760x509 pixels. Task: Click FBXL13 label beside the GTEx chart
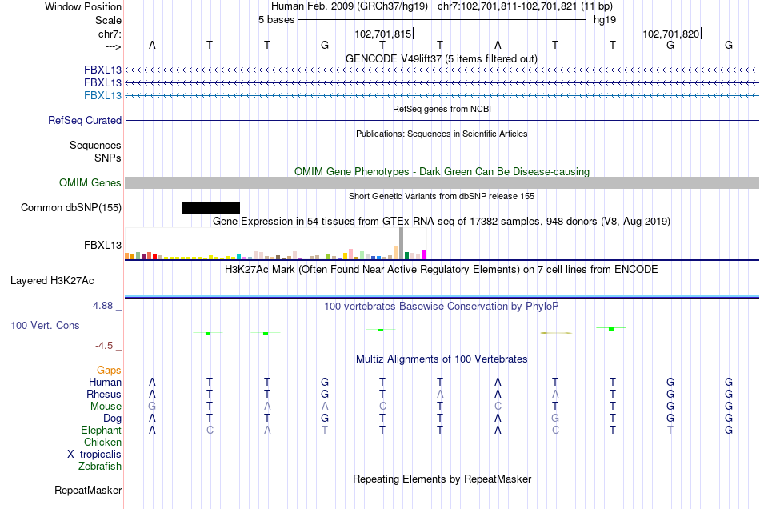(102, 245)
